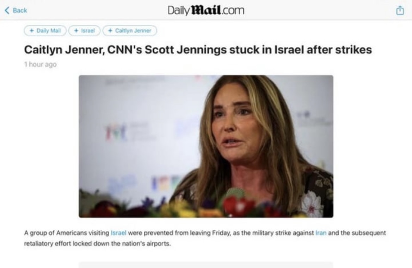412x268 pixels.
Task: Click the DailyMail.com logo
Action: (206, 11)
